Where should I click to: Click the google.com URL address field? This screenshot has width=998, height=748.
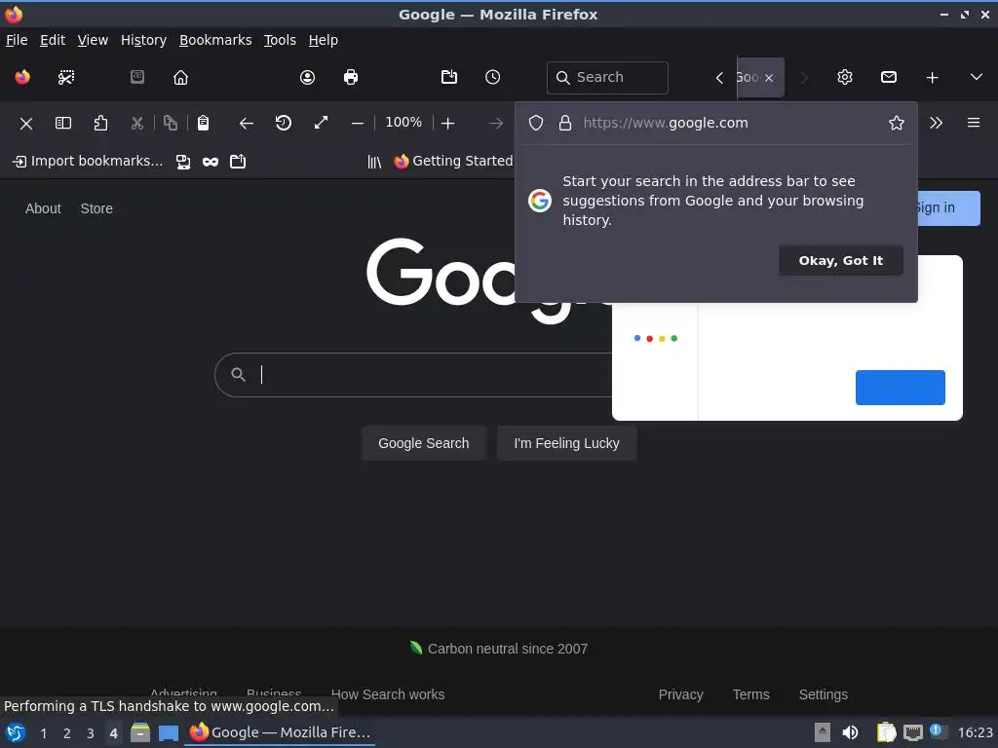pyautogui.click(x=715, y=123)
